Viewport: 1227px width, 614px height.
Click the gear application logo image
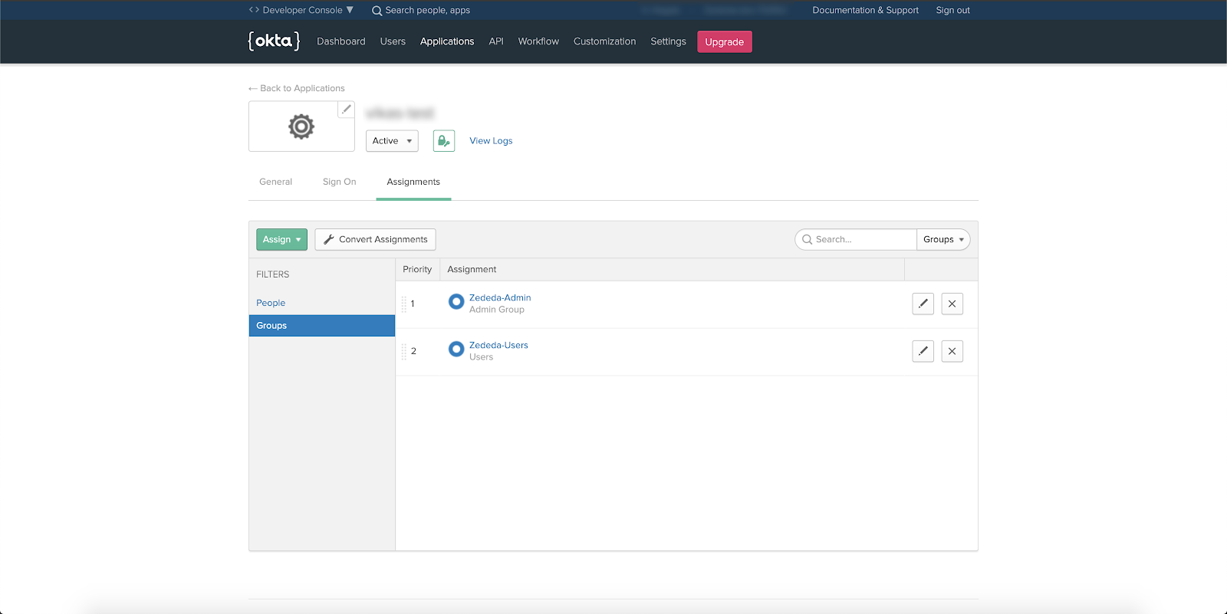pos(301,126)
